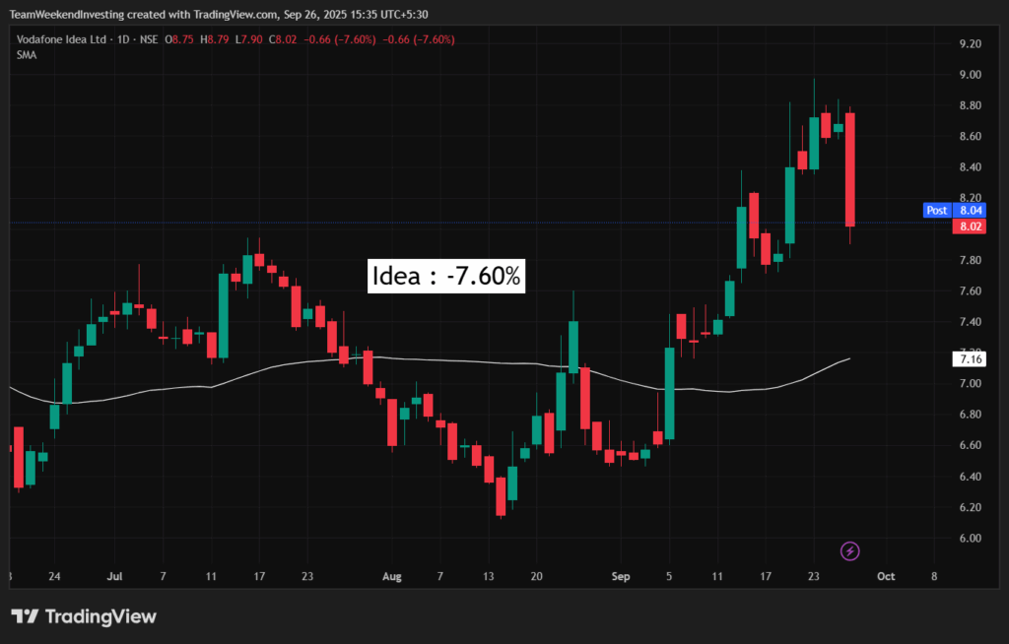Click the Aug label on time axis
The width and height of the screenshot is (1009, 644).
(392, 576)
